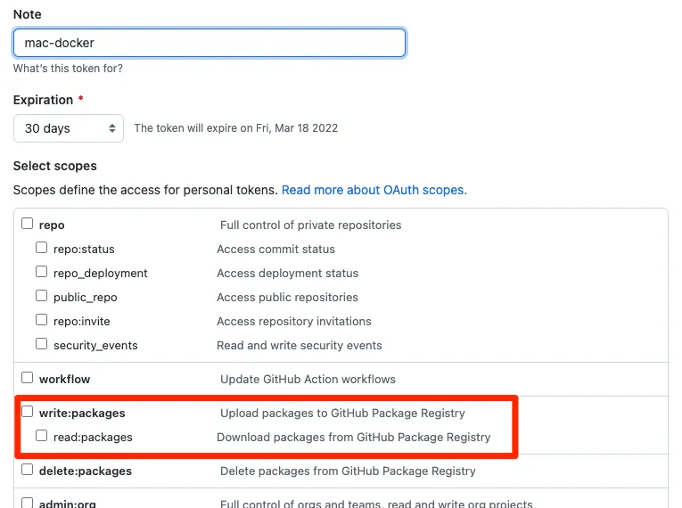Toggle the workflow scope checkbox

click(28, 379)
